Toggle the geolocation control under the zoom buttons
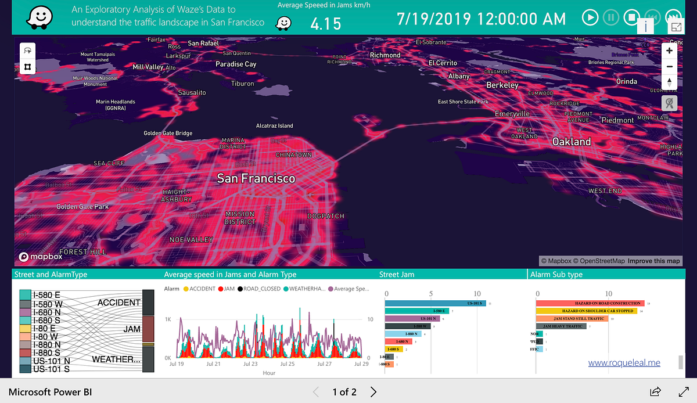The width and height of the screenshot is (697, 403). coord(669,103)
